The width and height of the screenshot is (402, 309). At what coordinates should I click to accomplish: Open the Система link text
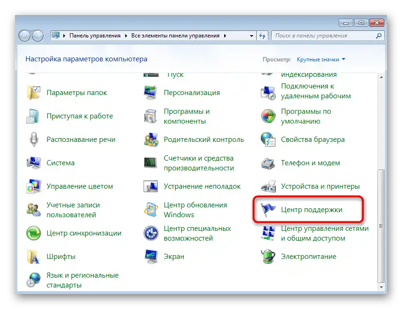61,163
